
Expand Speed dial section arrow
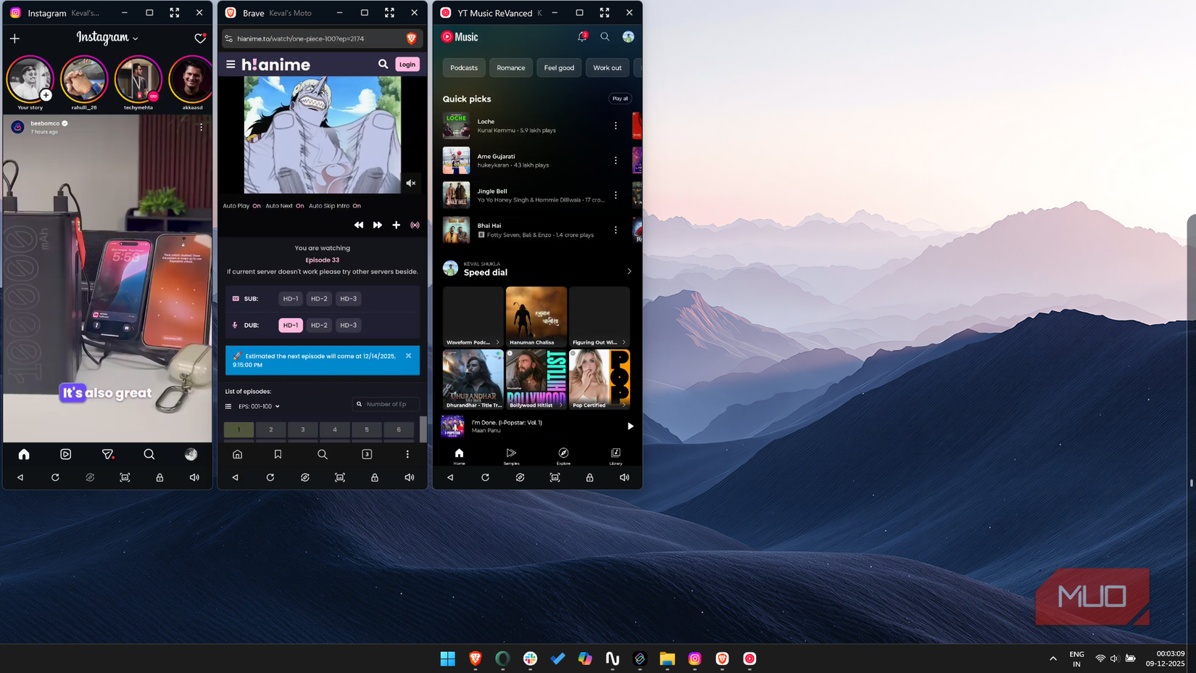[x=628, y=272]
